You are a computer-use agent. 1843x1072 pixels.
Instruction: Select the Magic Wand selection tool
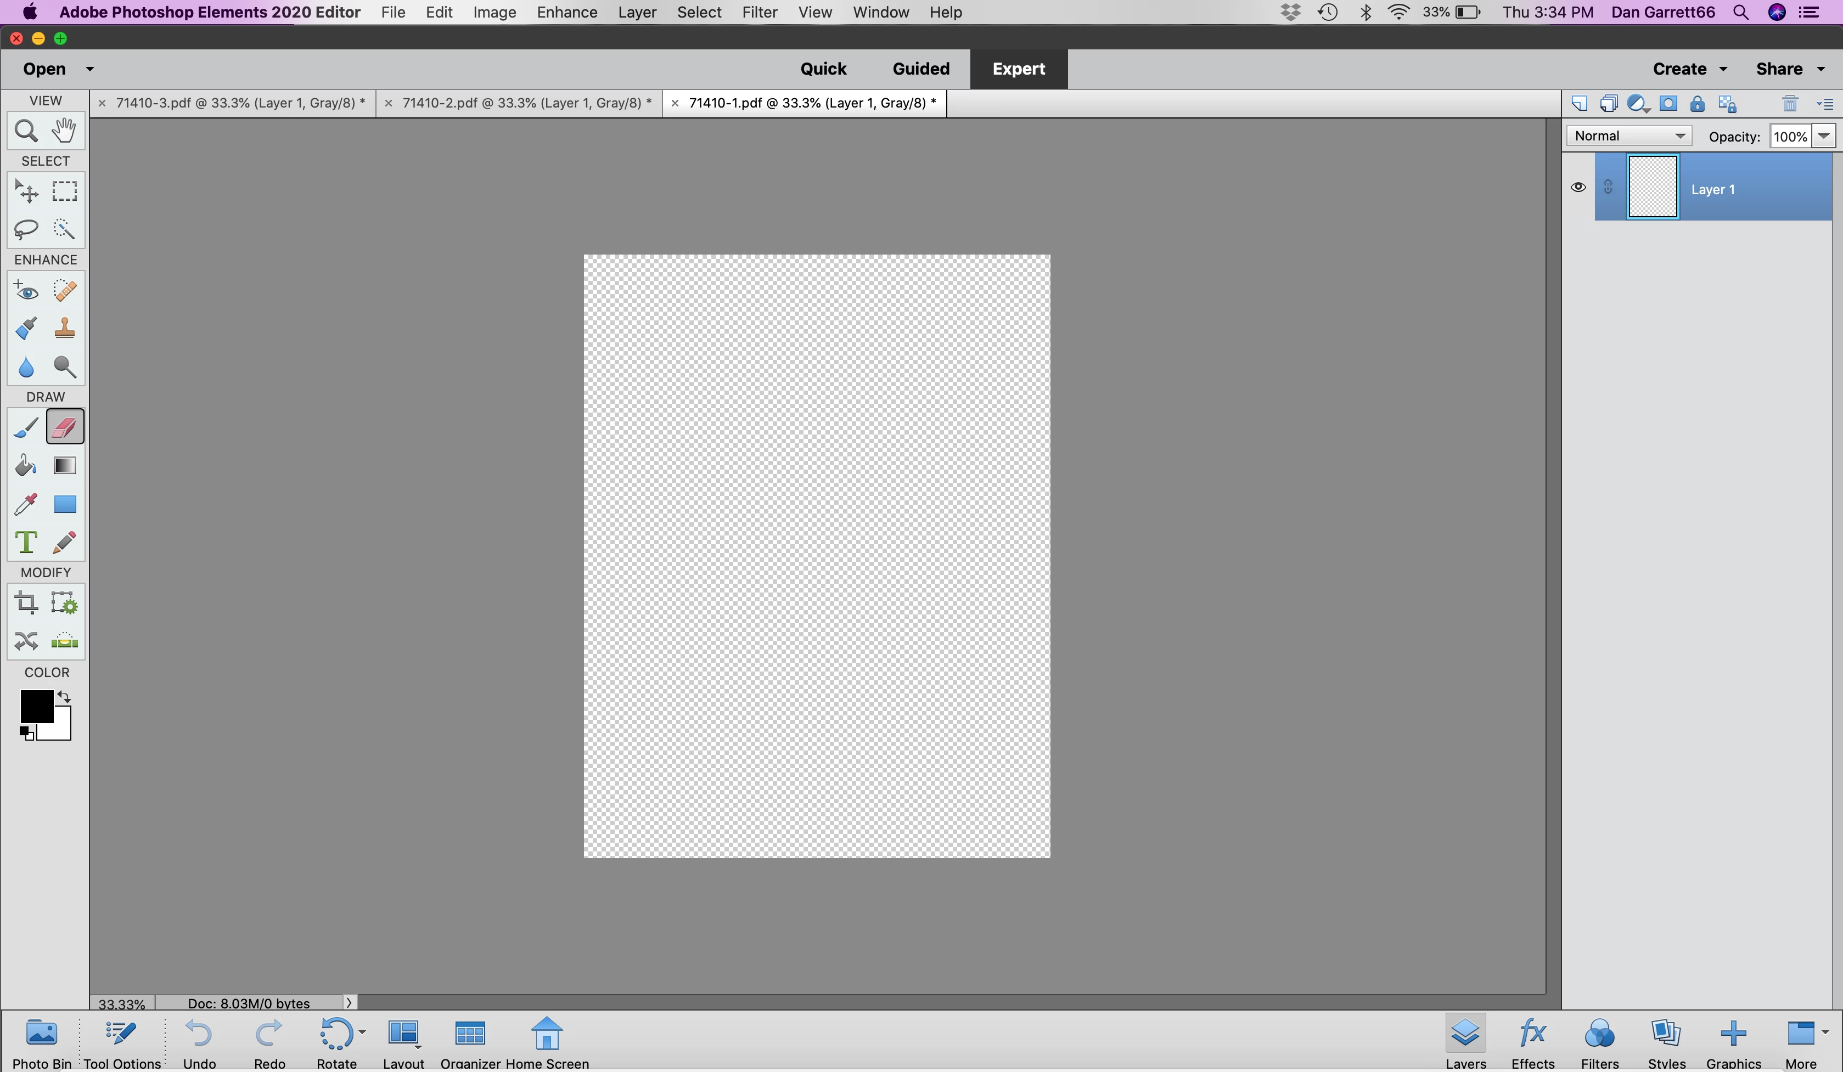click(x=64, y=230)
